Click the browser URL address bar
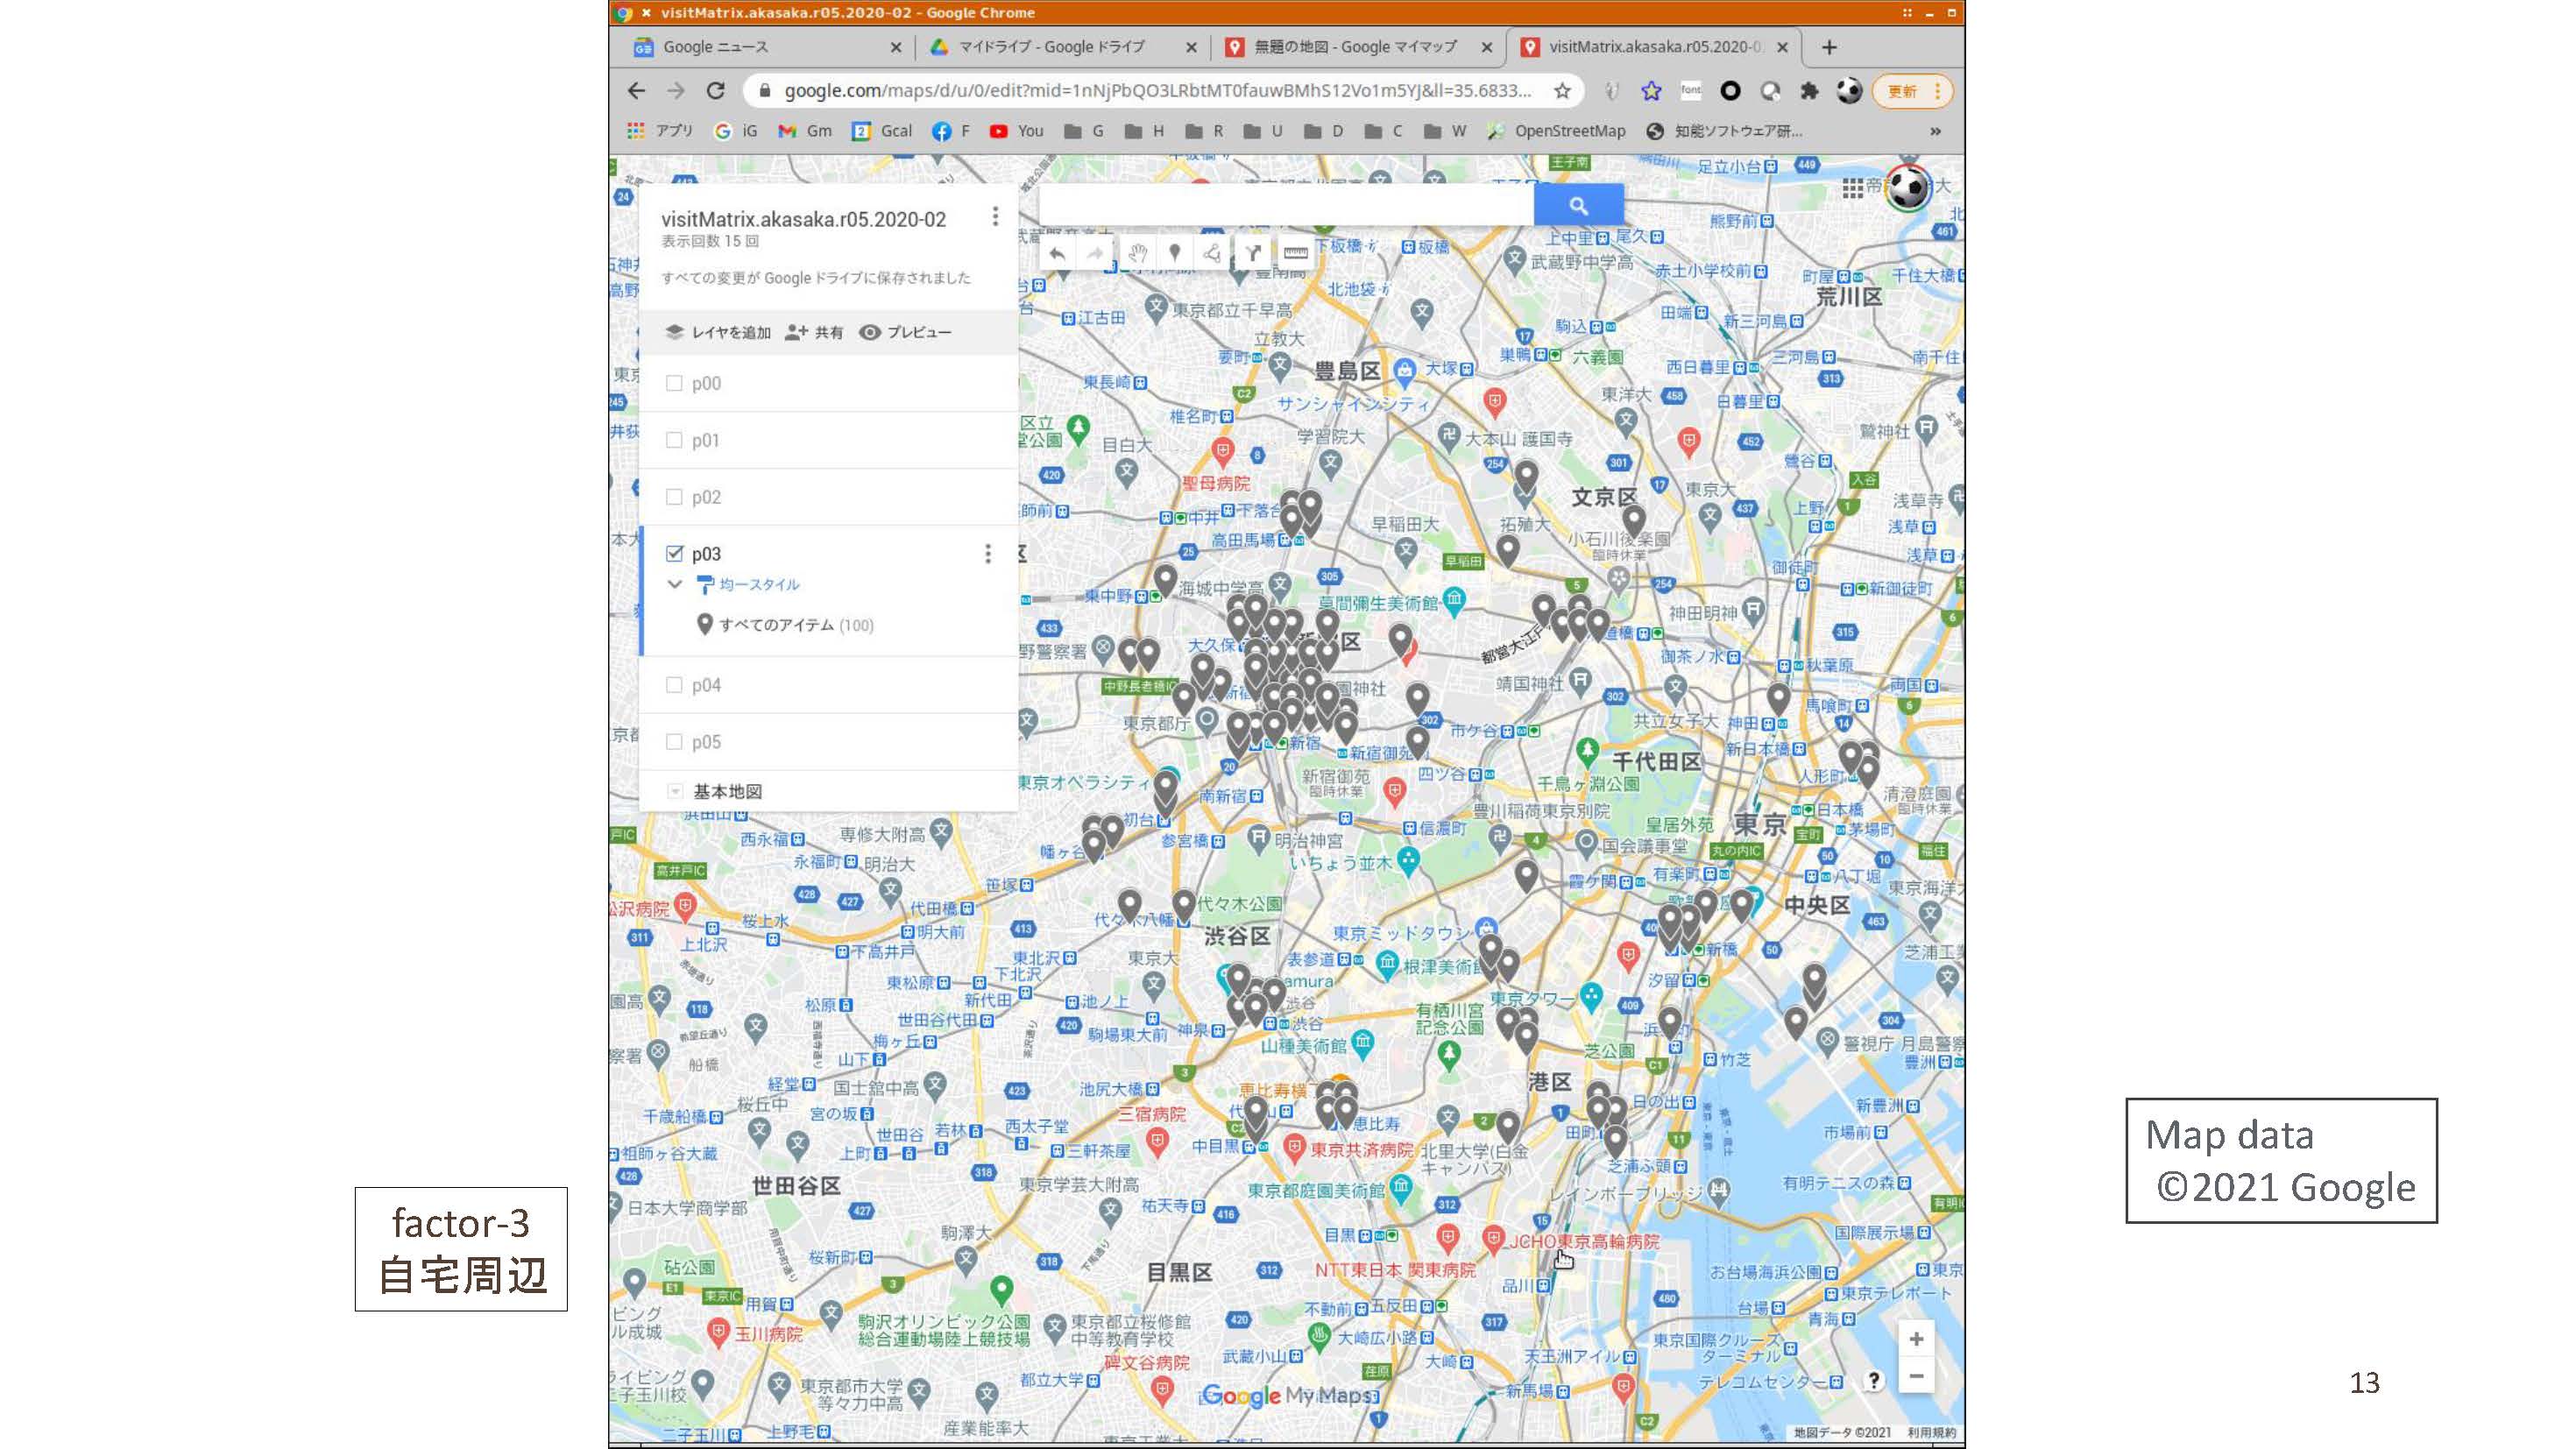 tap(1160, 91)
